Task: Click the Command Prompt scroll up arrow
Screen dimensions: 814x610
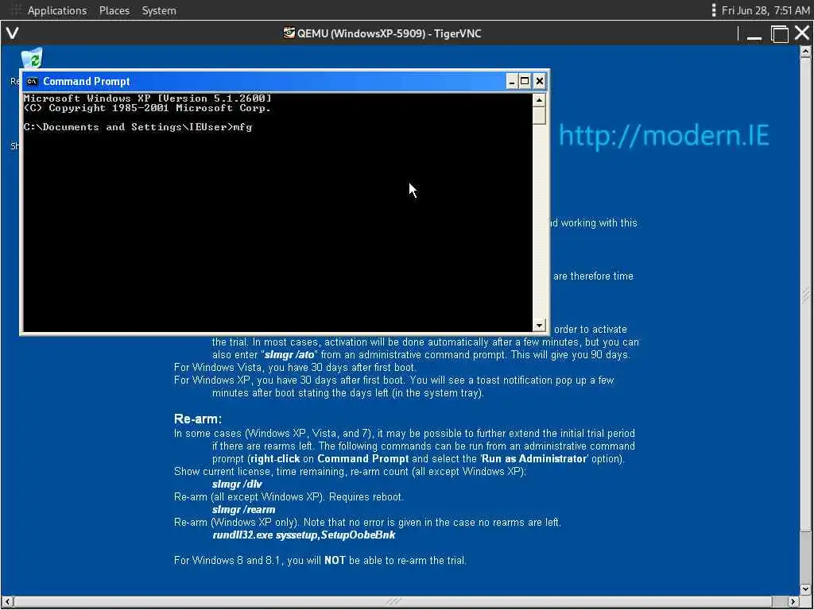Action: pos(539,99)
